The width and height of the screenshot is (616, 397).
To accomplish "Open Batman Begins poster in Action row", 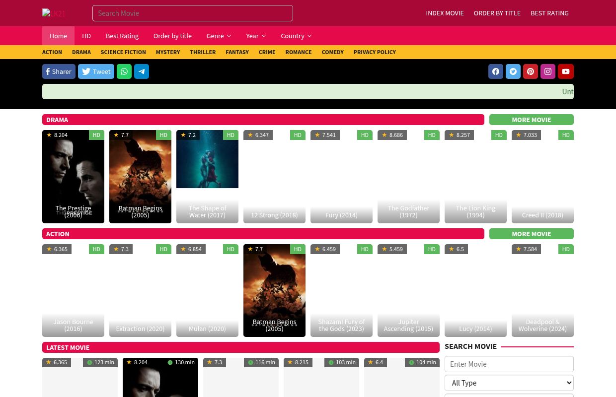I will pos(274,290).
